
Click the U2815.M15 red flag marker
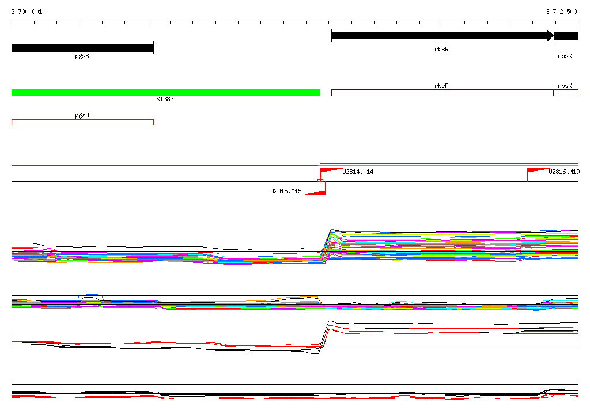[x=315, y=192]
